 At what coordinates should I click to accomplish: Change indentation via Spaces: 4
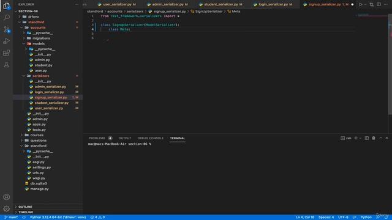(x=326, y=218)
